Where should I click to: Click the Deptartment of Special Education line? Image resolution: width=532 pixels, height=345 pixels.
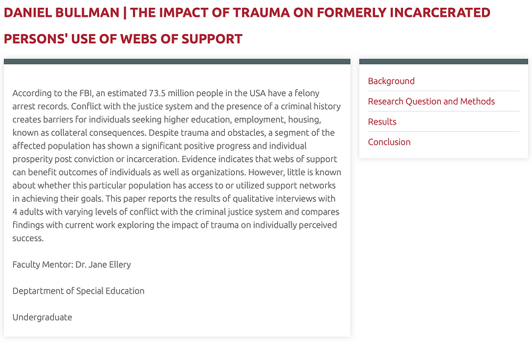tap(78, 290)
